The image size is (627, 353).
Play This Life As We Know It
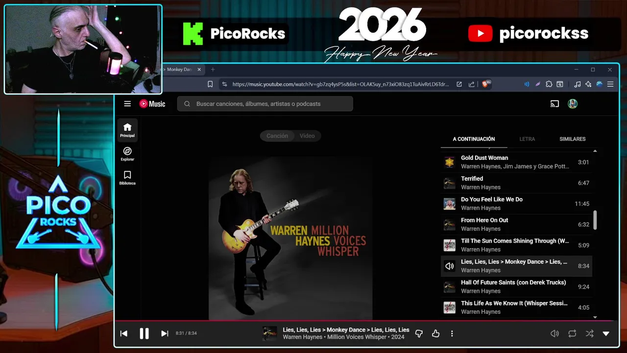[x=517, y=307]
